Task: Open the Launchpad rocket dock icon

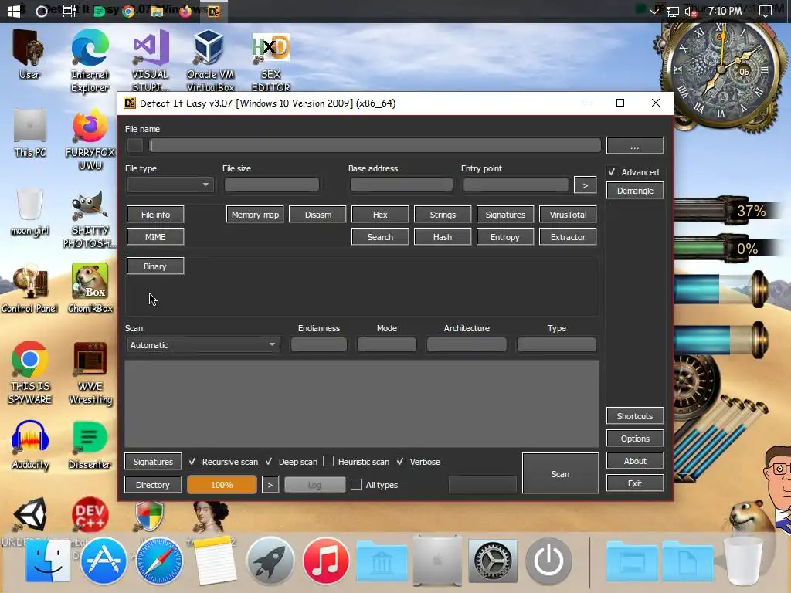Action: tap(270, 561)
